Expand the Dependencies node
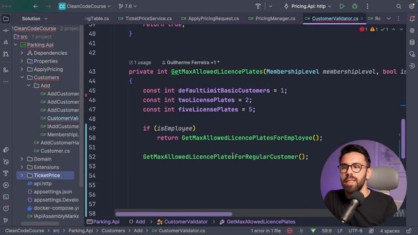The image size is (418, 235). [22, 53]
